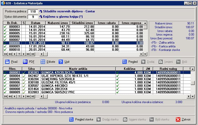198x125 pixels.
Task: Jump to first record in documents grid
Action: (x=6, y=54)
